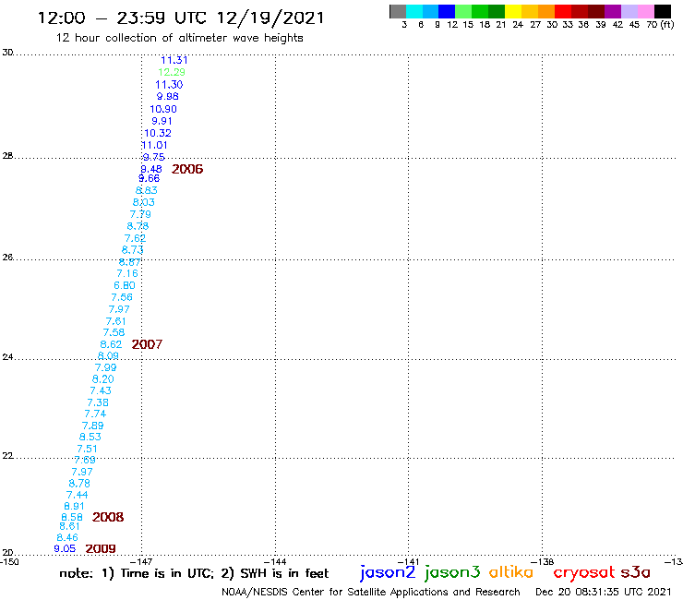The image size is (683, 600).
Task: Select the 7.56 wave height reading
Action: 122,297
